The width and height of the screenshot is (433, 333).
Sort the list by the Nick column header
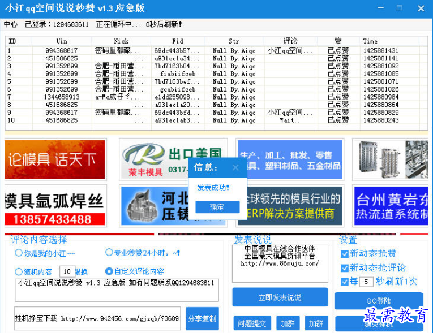coord(121,41)
